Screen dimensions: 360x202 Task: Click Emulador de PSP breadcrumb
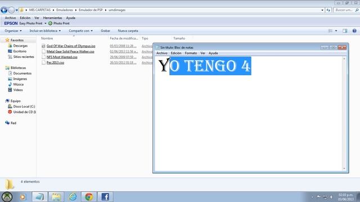[91, 10]
